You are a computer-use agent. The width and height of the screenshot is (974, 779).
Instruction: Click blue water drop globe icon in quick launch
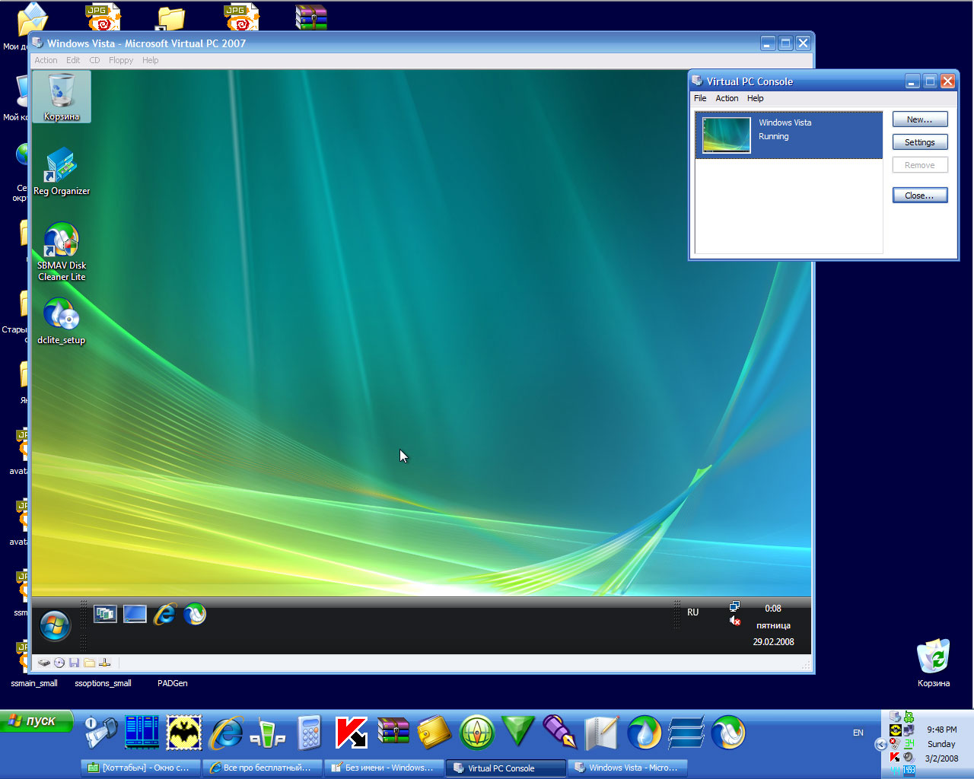pyautogui.click(x=645, y=733)
